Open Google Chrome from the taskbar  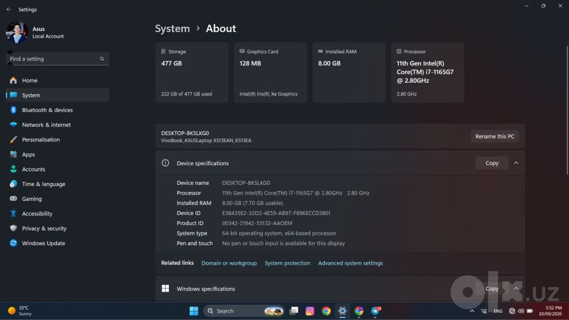tap(326, 311)
